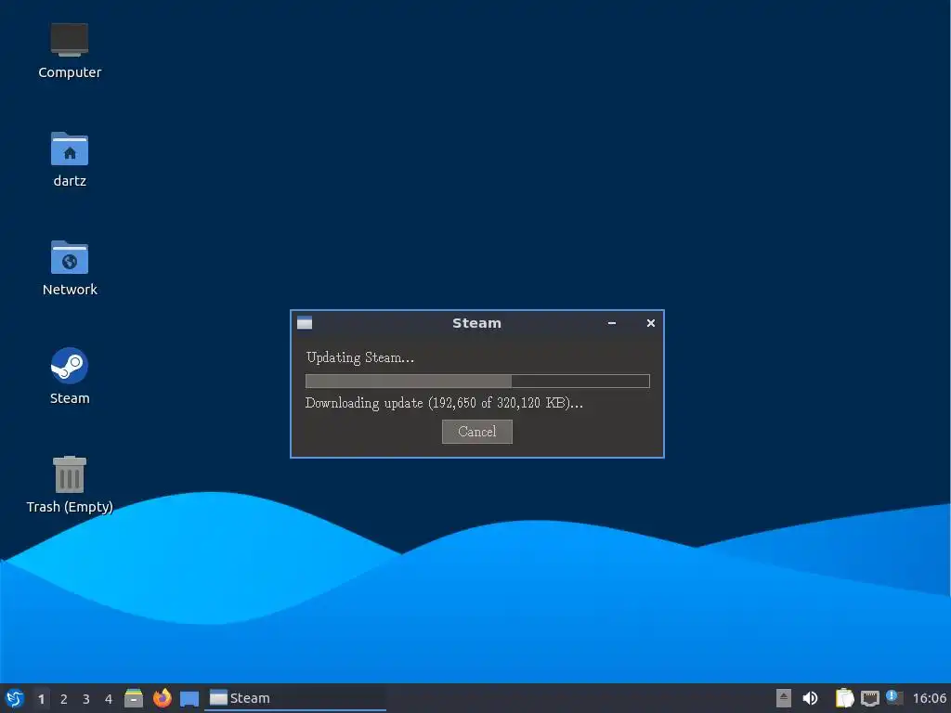
Task: Open the update notifier tray icon
Action: pyautogui.click(x=894, y=697)
